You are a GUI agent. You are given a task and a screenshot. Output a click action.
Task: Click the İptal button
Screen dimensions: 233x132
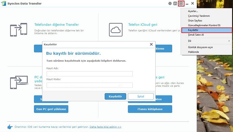click(141, 96)
